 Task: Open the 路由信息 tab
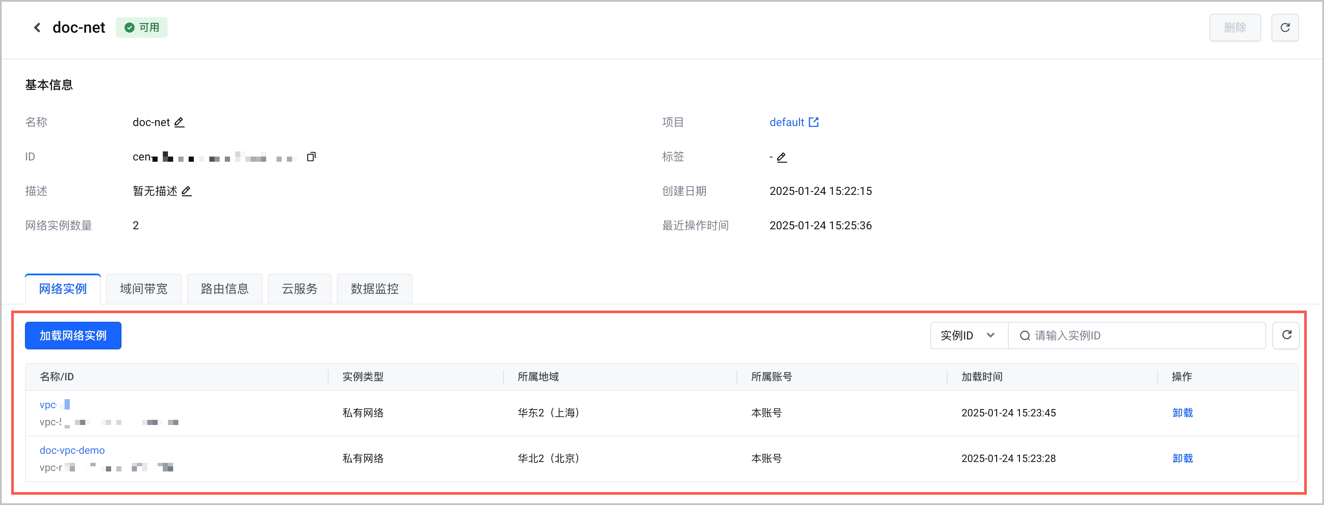point(224,289)
